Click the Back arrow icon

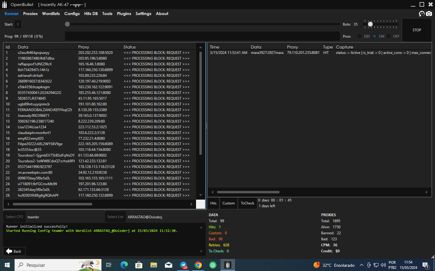point(9,251)
